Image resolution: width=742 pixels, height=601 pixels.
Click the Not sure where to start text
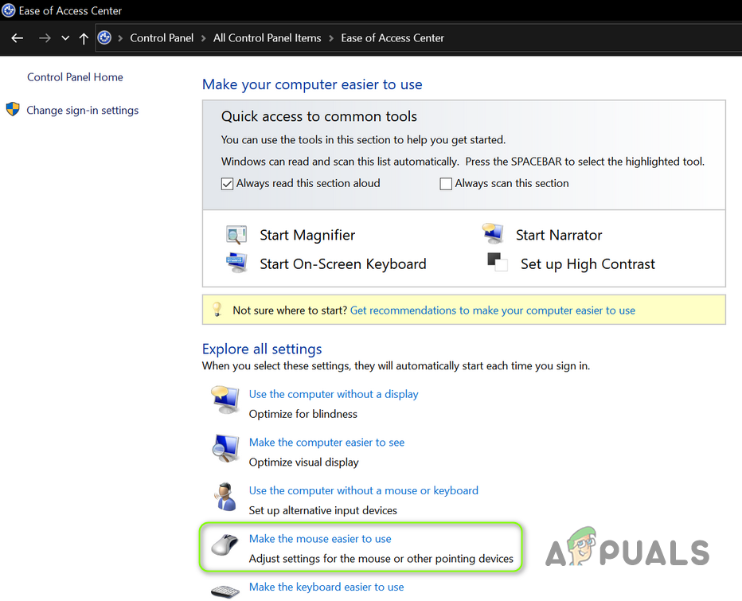pos(290,310)
